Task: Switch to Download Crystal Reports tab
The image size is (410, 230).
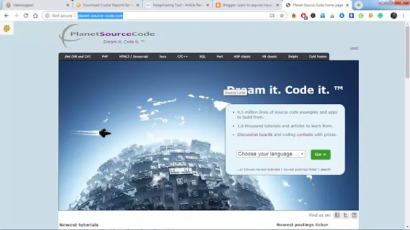Action: (107, 5)
